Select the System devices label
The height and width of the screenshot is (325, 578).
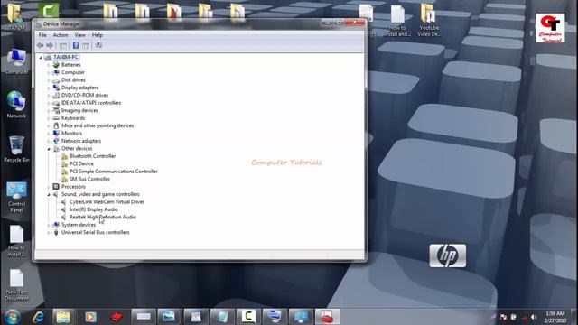(79, 225)
